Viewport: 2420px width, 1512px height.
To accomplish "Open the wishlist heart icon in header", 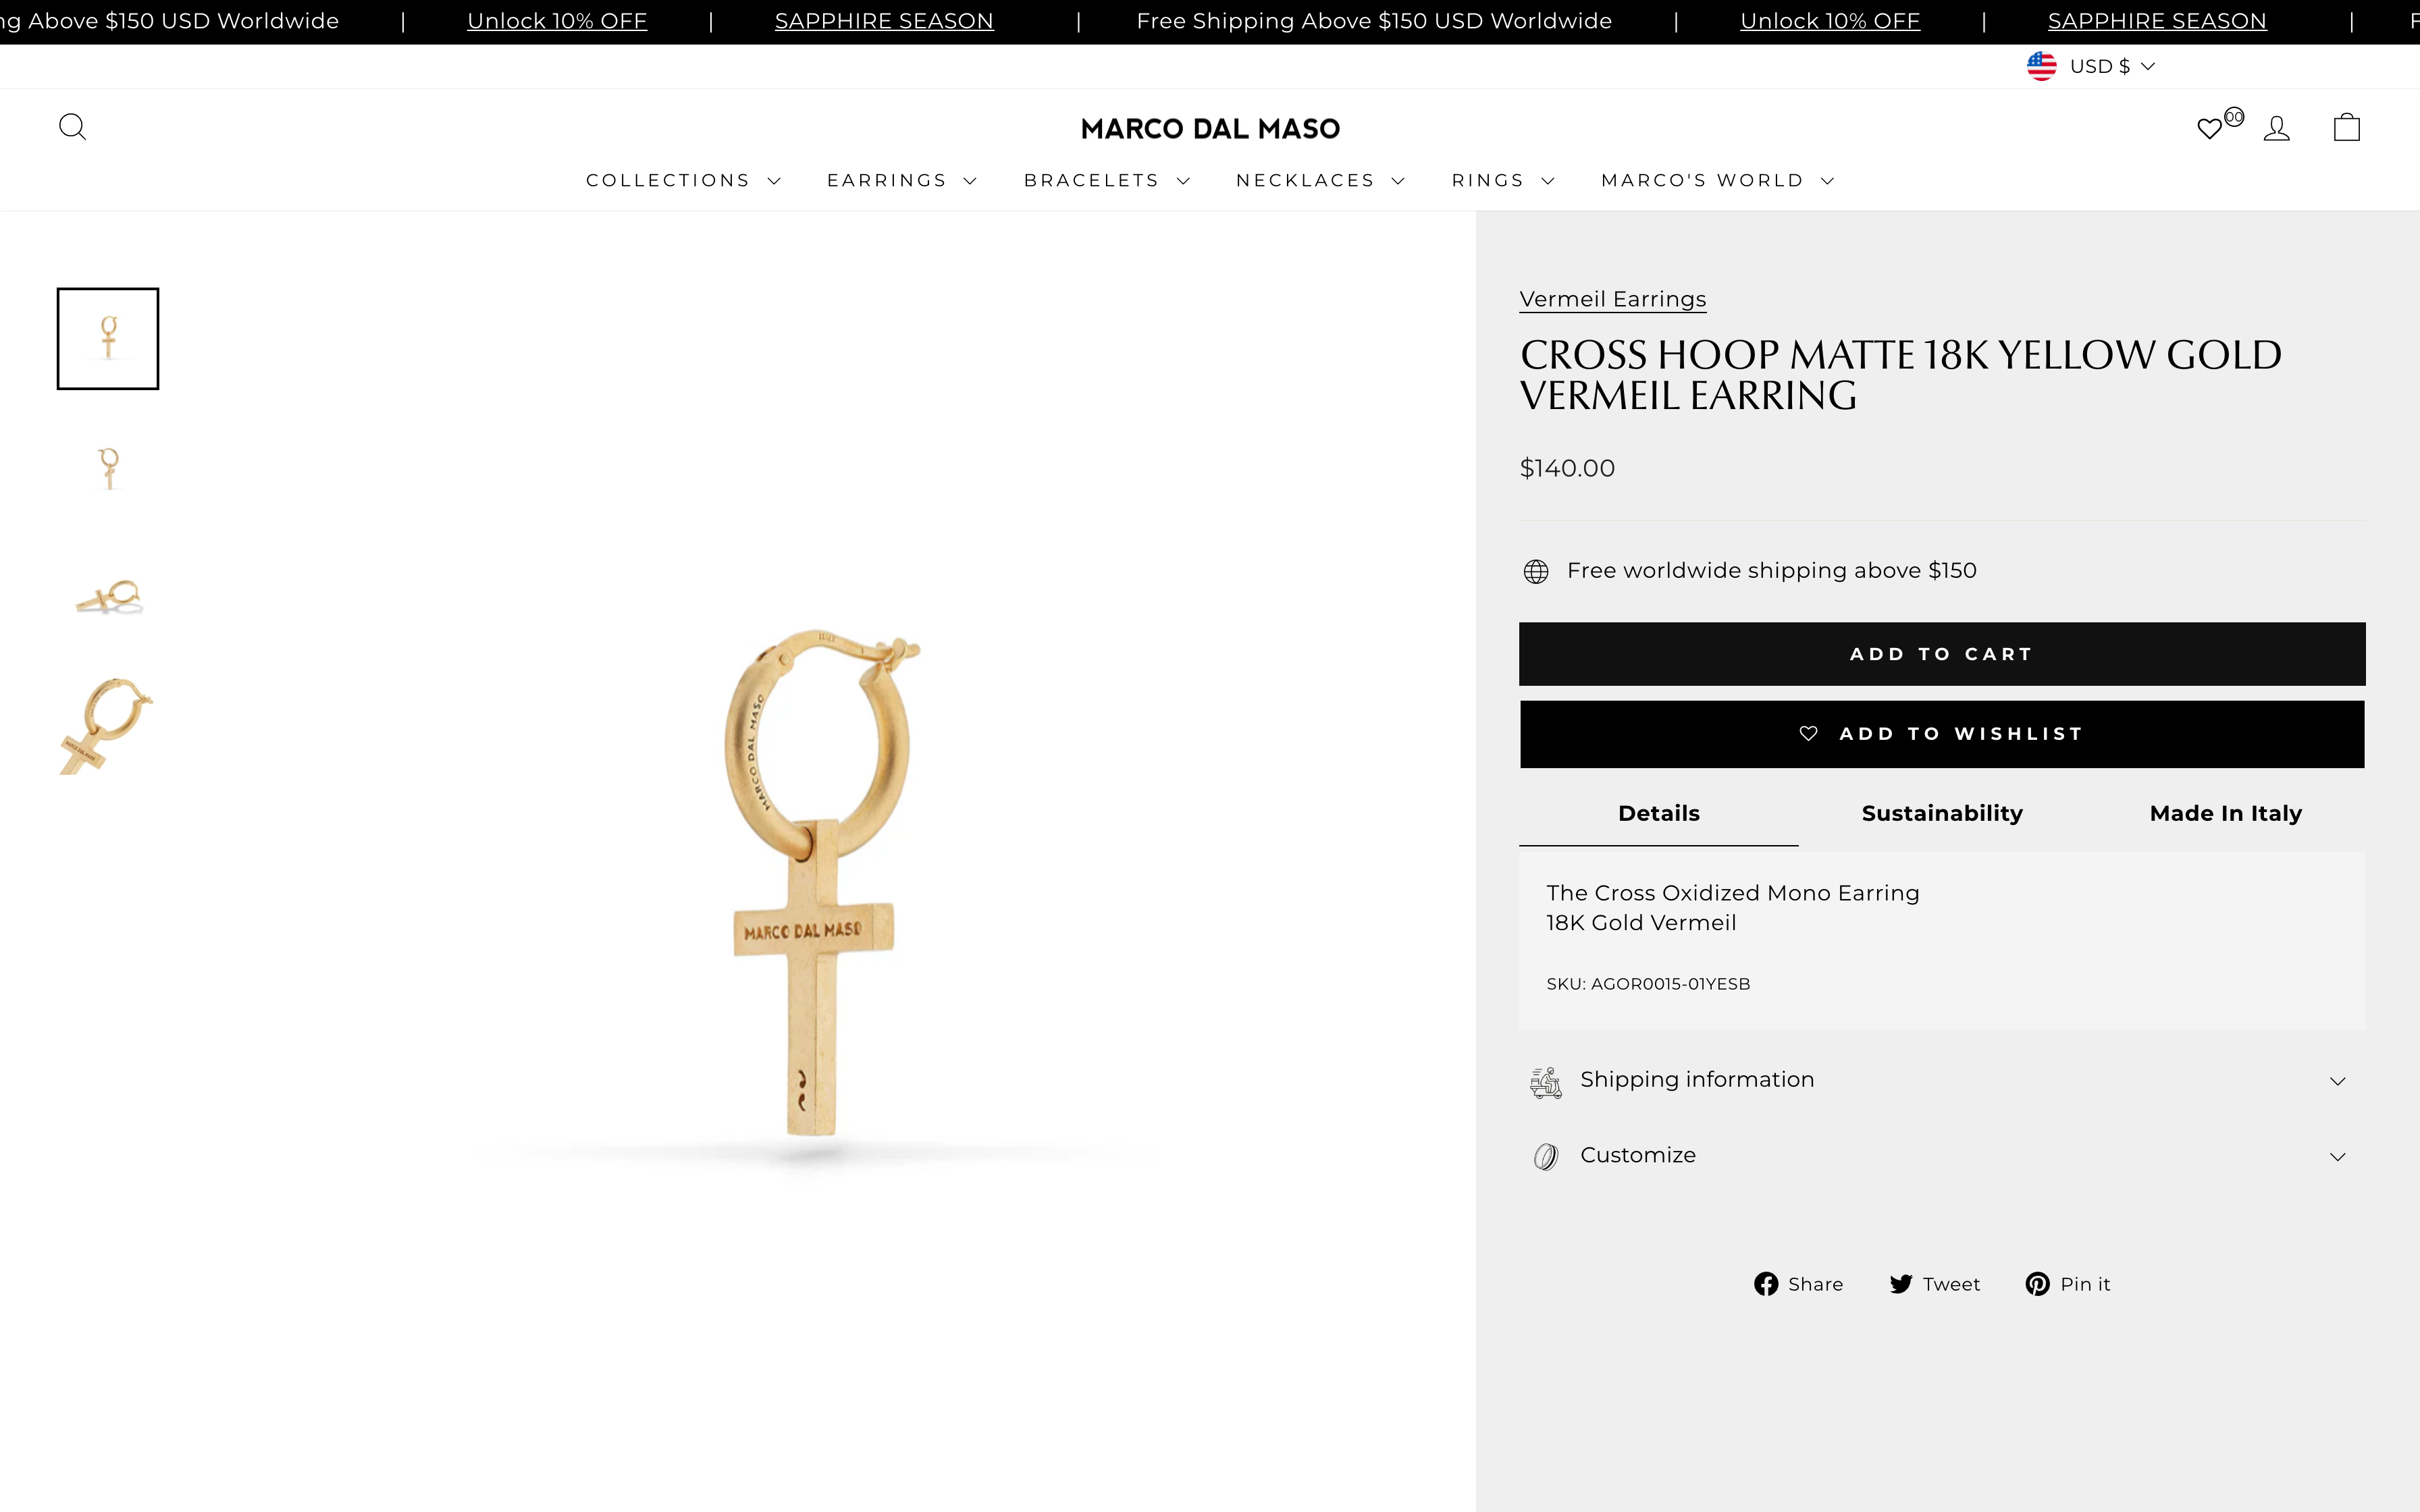I will pyautogui.click(x=2210, y=127).
